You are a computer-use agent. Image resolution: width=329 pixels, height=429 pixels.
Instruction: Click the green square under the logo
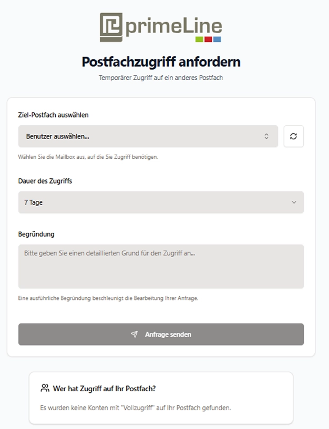(198, 38)
